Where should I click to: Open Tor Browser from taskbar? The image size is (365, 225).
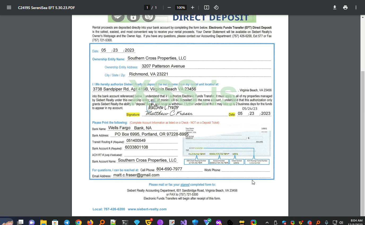click(x=160, y=222)
